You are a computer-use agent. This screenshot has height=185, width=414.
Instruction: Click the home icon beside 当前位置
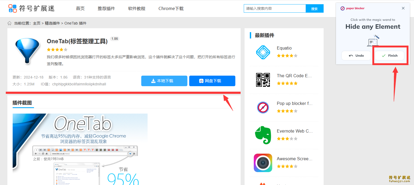coord(9,23)
